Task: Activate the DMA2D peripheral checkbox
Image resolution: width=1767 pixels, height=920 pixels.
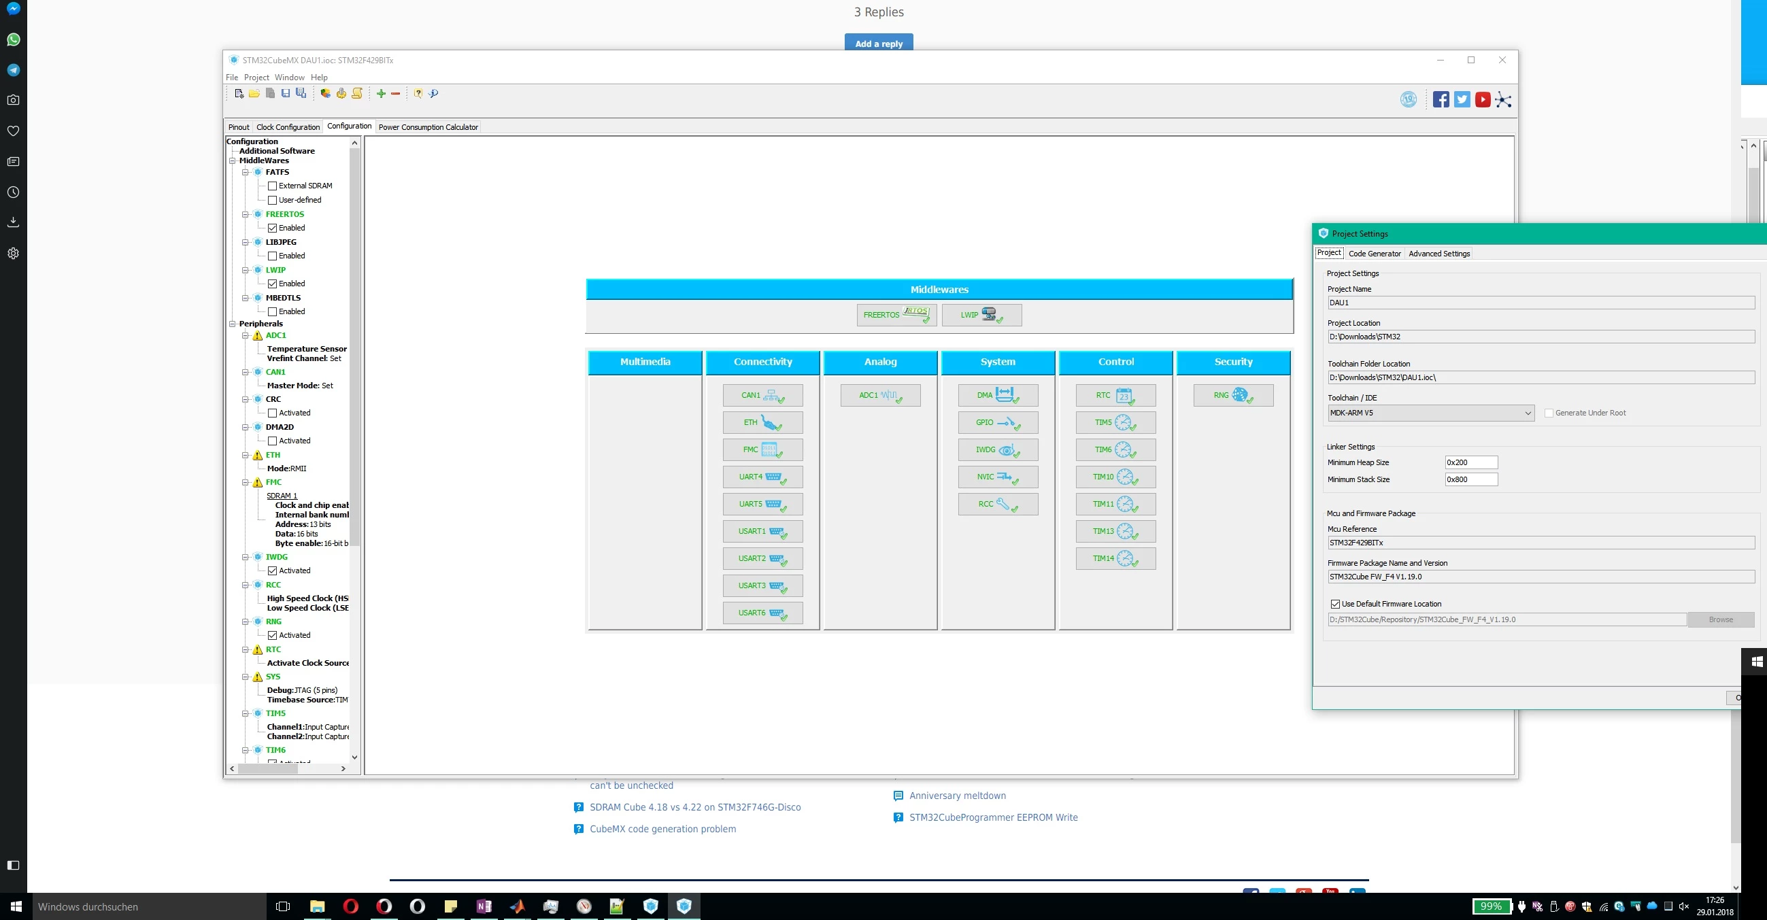Action: point(272,441)
